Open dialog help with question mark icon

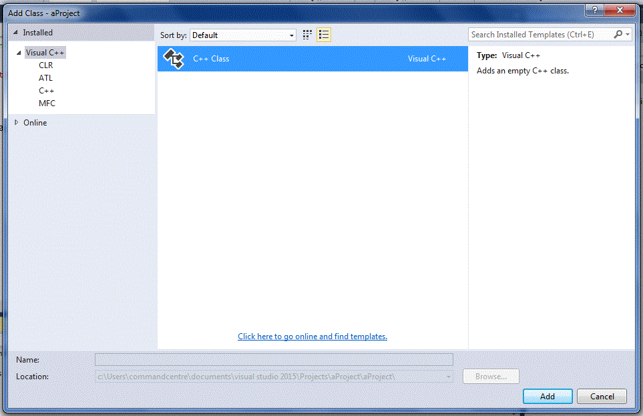click(594, 10)
